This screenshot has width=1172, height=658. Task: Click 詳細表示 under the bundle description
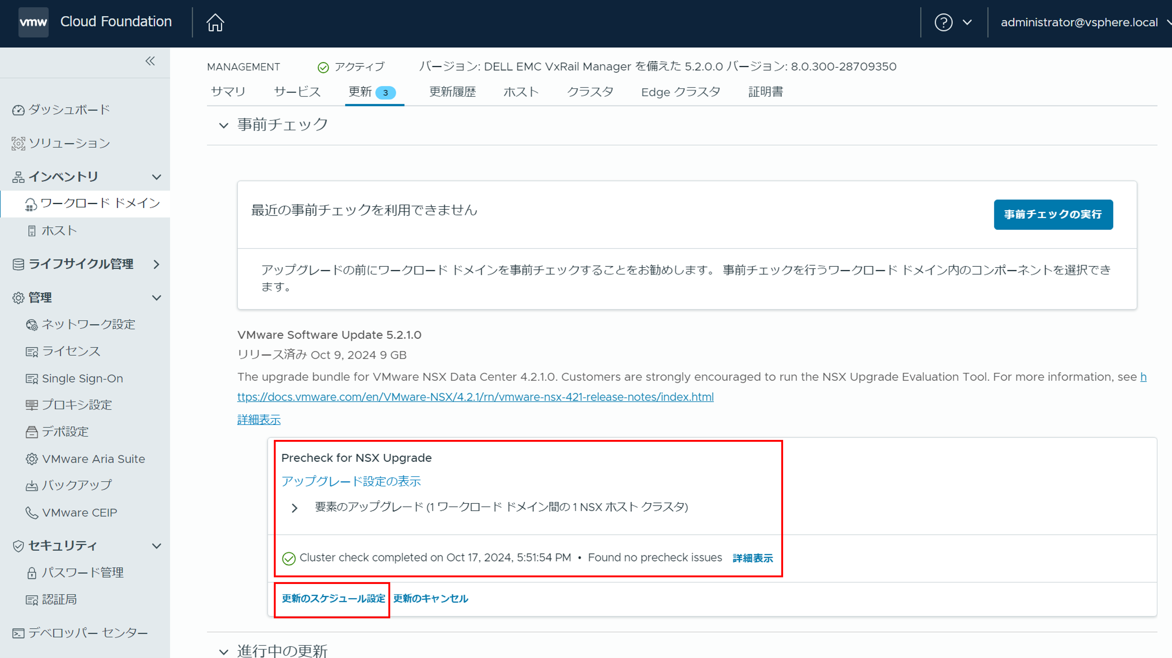point(259,420)
